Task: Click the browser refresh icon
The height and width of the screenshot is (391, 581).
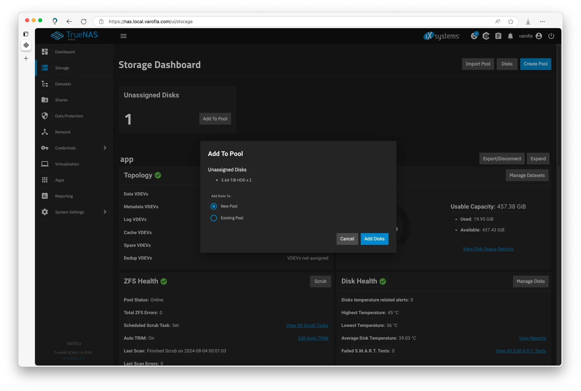Action: (84, 22)
